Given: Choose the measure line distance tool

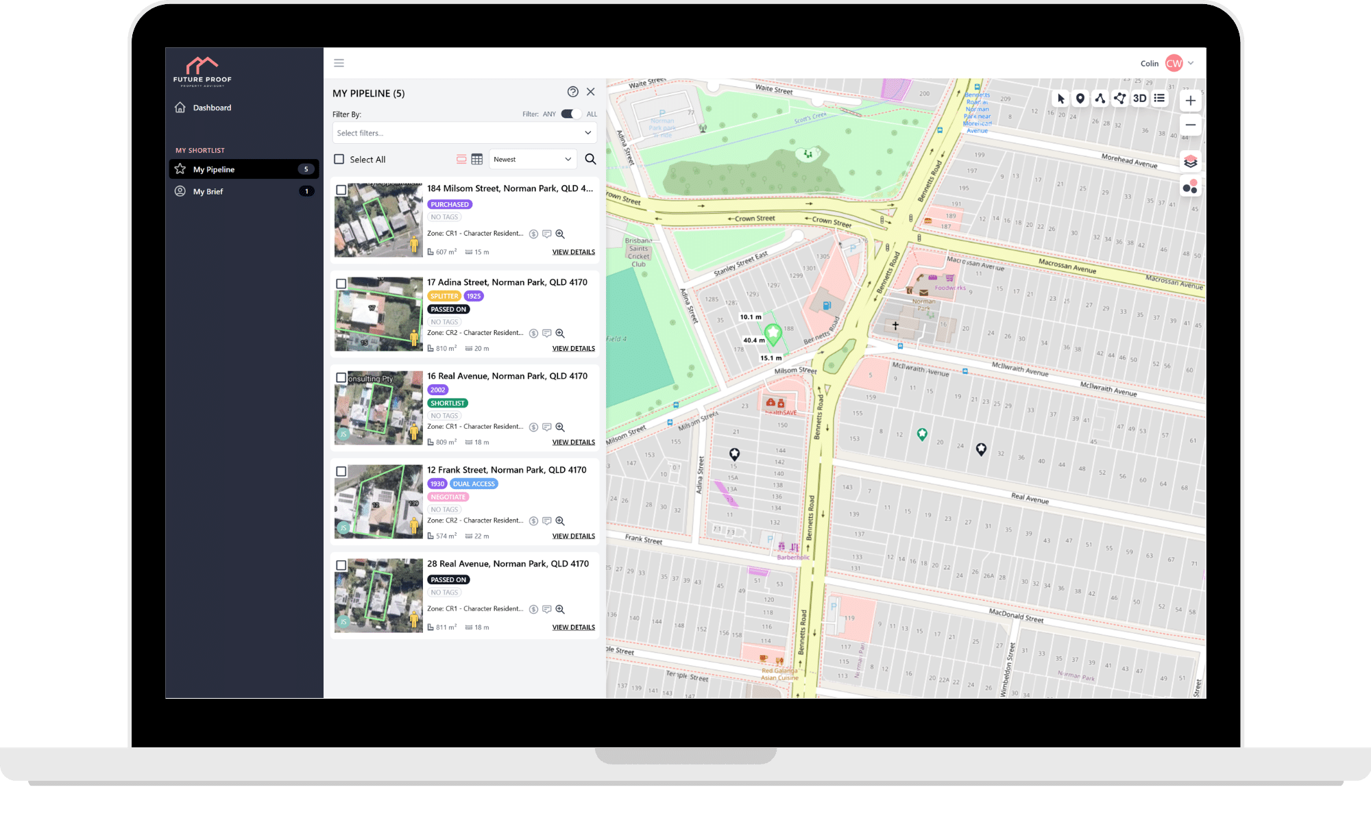Looking at the screenshot, I should 1100,99.
